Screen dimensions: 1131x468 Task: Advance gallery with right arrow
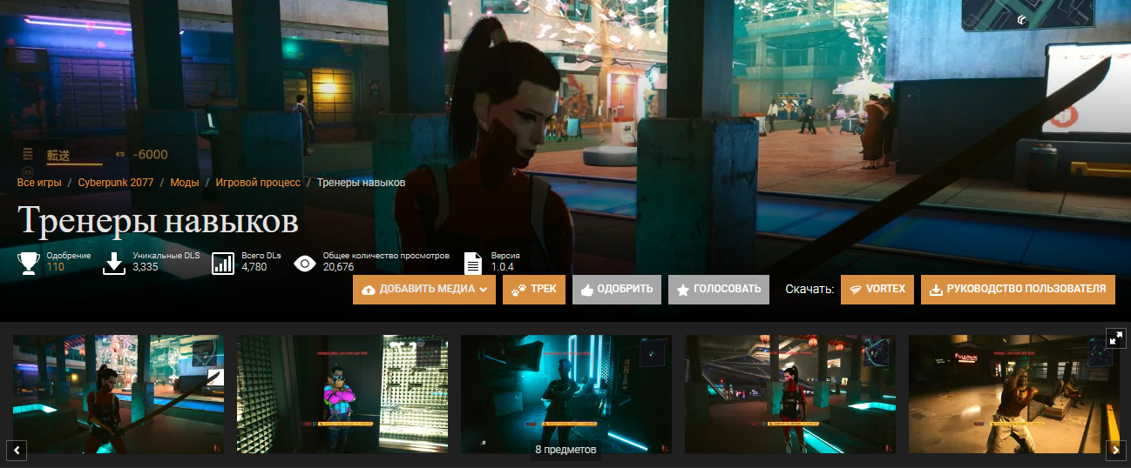coord(1115,450)
